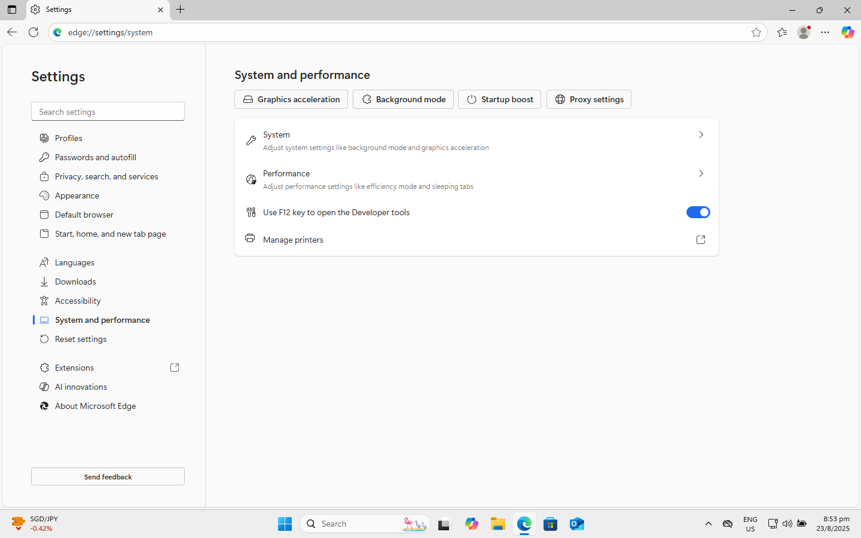Open Proxy settings shortcut
The width and height of the screenshot is (861, 538).
(x=589, y=99)
